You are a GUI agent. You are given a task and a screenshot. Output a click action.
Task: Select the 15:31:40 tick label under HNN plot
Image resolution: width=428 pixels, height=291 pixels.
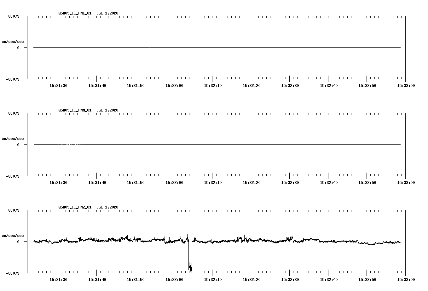[x=97, y=182]
